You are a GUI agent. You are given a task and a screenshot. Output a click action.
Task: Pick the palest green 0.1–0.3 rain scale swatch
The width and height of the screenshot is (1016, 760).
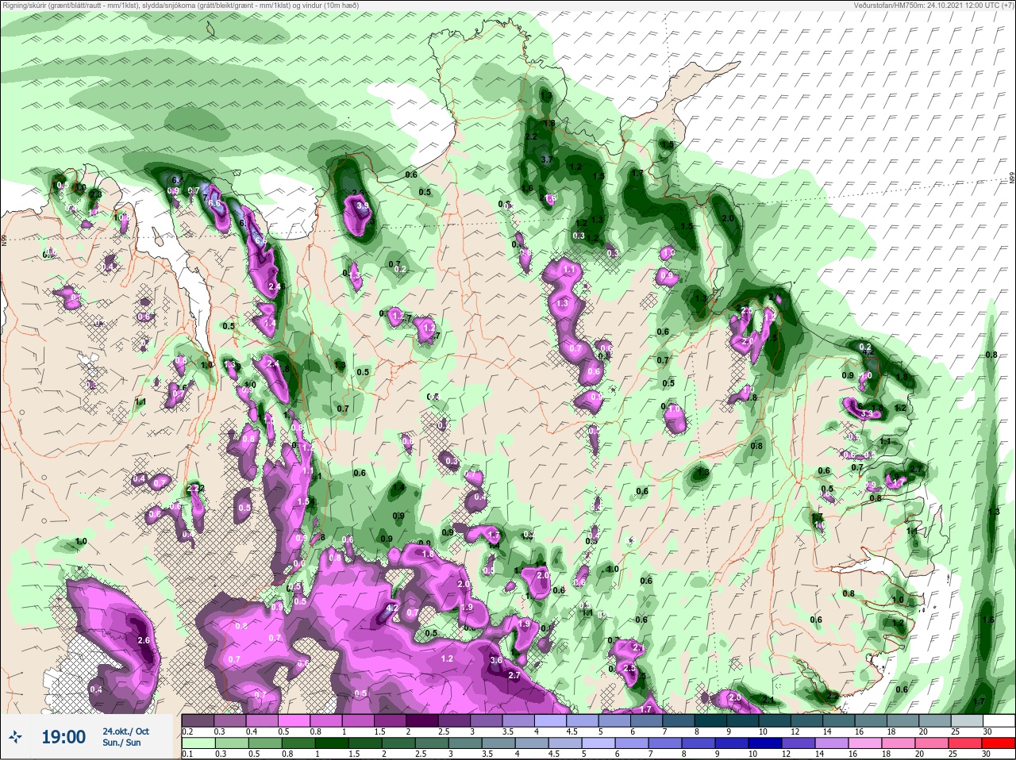(198, 744)
